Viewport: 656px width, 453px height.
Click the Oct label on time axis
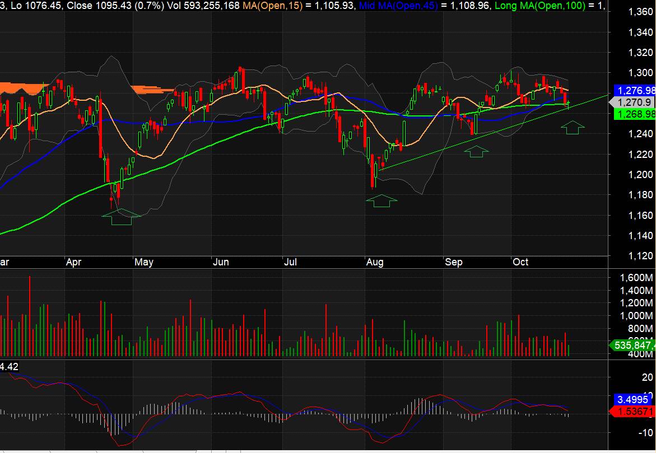[520, 262]
